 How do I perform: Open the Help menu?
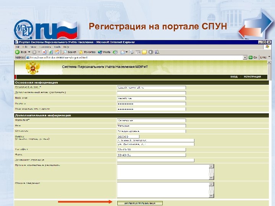(x=66, y=47)
